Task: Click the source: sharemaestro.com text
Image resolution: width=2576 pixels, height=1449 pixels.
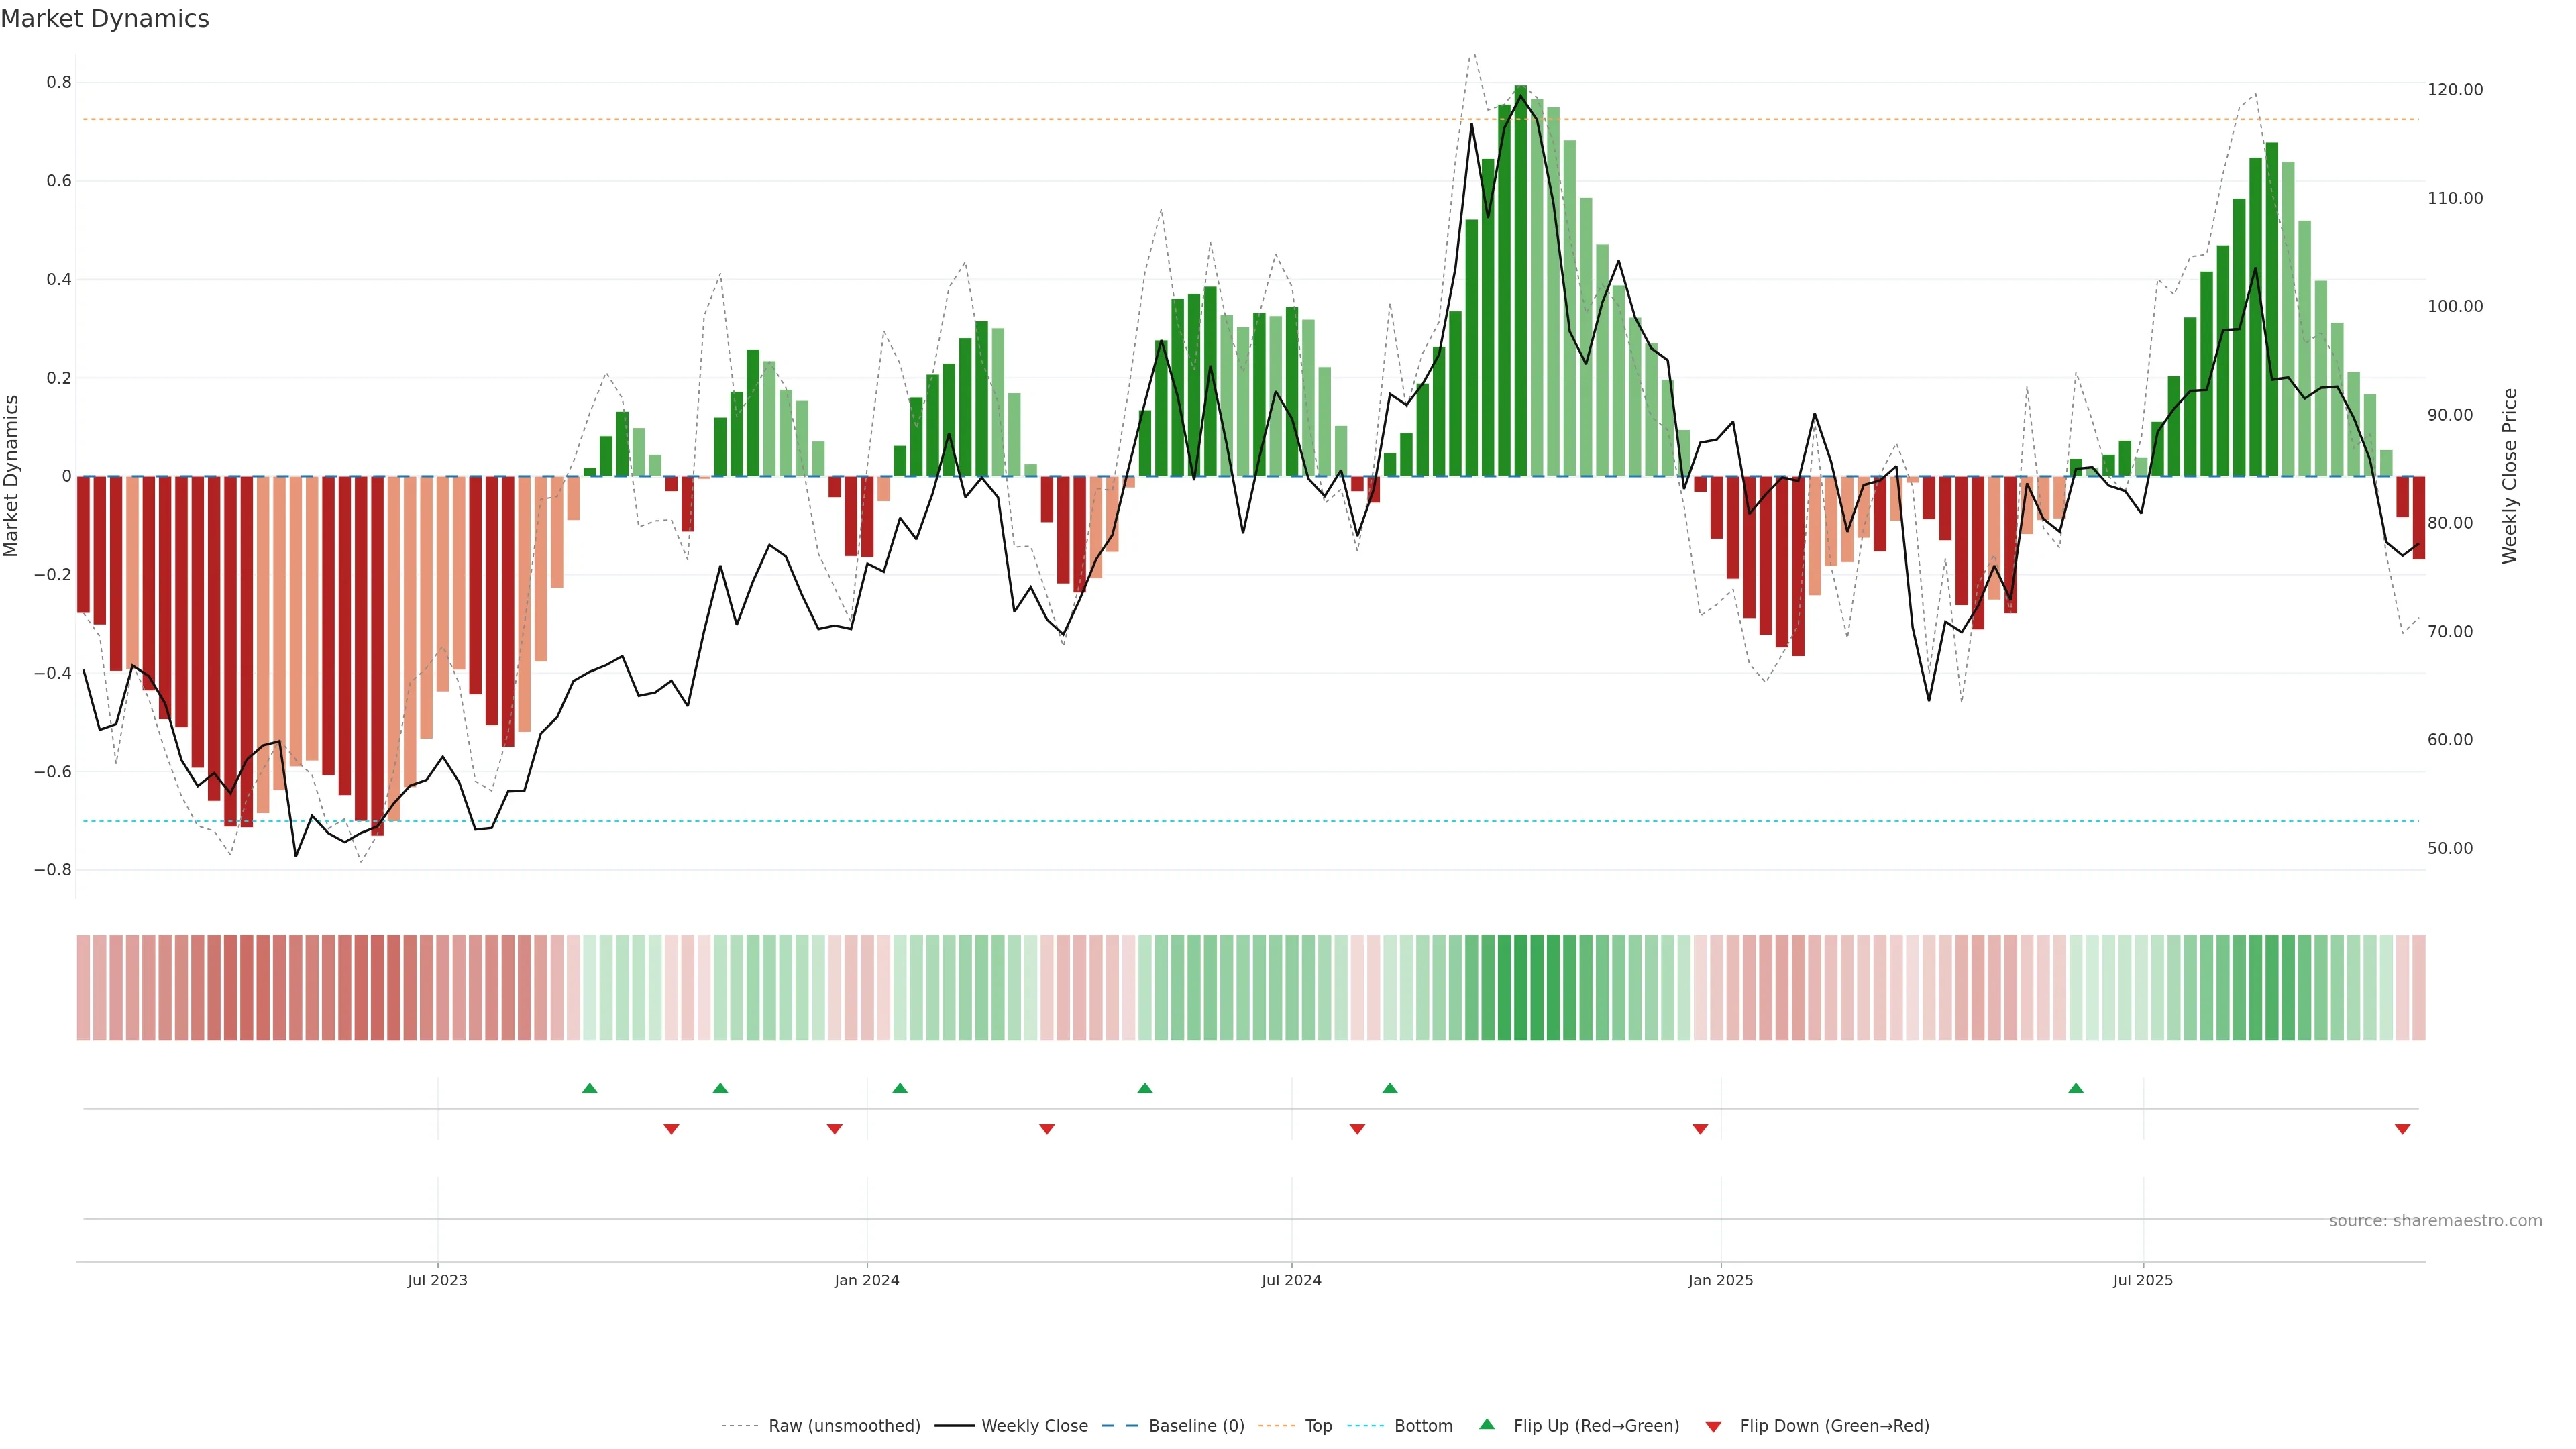Action: pos(2435,1221)
